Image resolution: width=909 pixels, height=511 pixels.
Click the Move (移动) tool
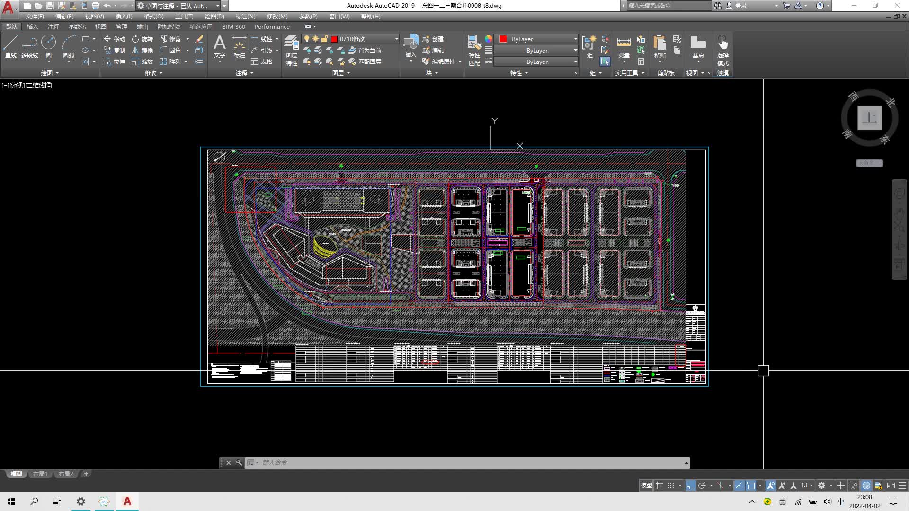coord(114,39)
